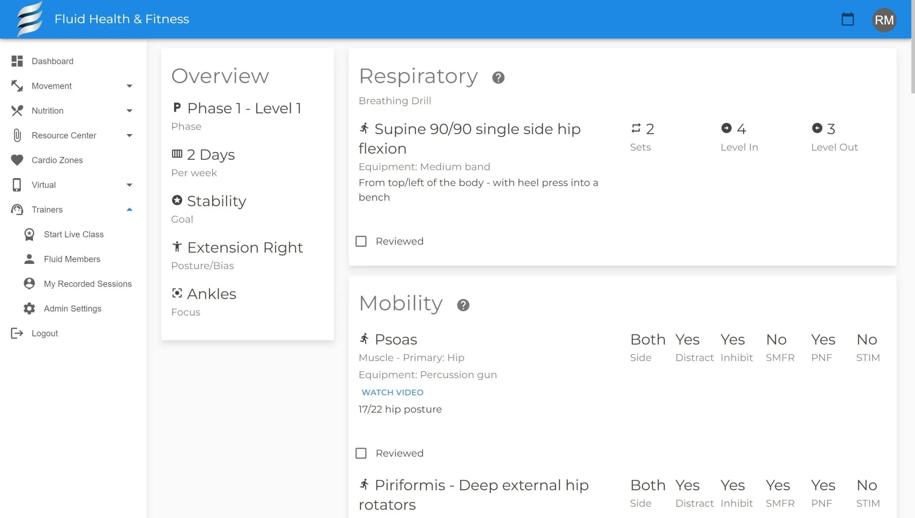Click the running figure icon beside Psoas
The image size is (915, 518).
[x=364, y=338]
